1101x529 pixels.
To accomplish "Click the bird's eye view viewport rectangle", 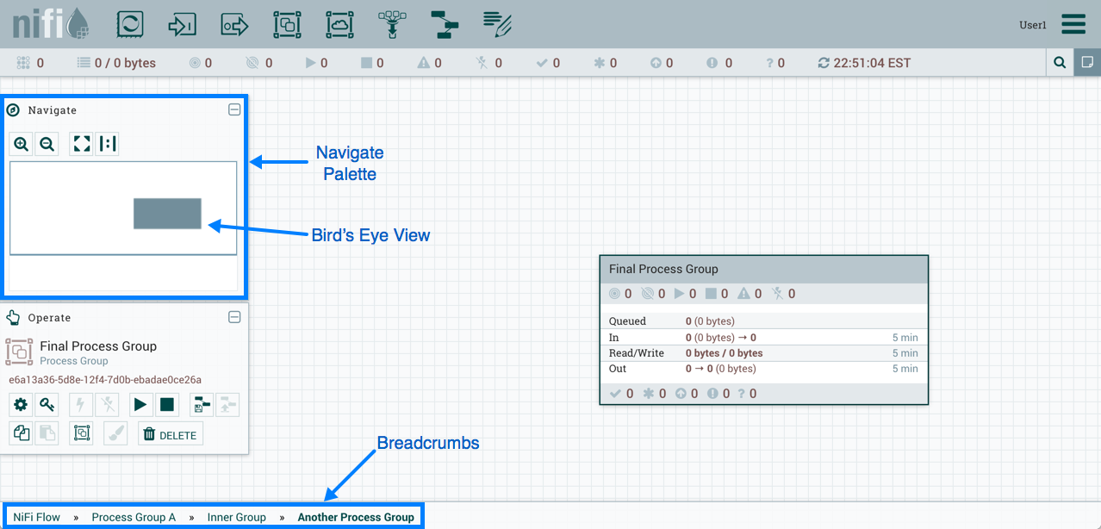I will (x=167, y=214).
